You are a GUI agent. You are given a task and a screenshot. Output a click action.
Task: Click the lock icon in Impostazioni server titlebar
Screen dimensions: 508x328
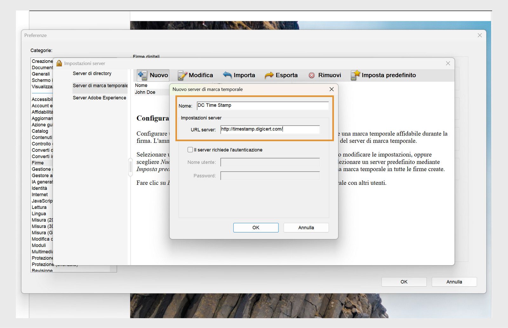click(x=59, y=63)
